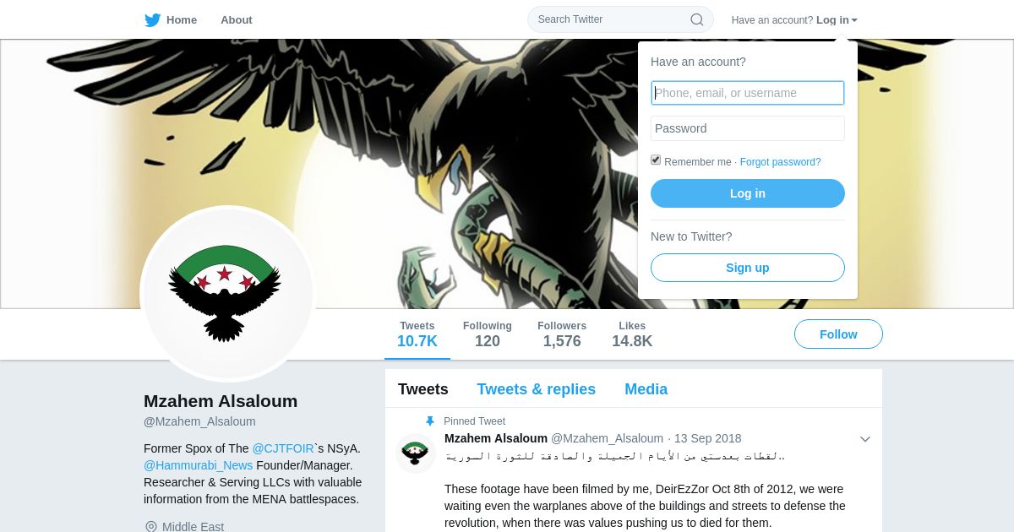Click the pinned tweet pin icon
Image resolution: width=1014 pixels, height=532 pixels.
(x=430, y=421)
